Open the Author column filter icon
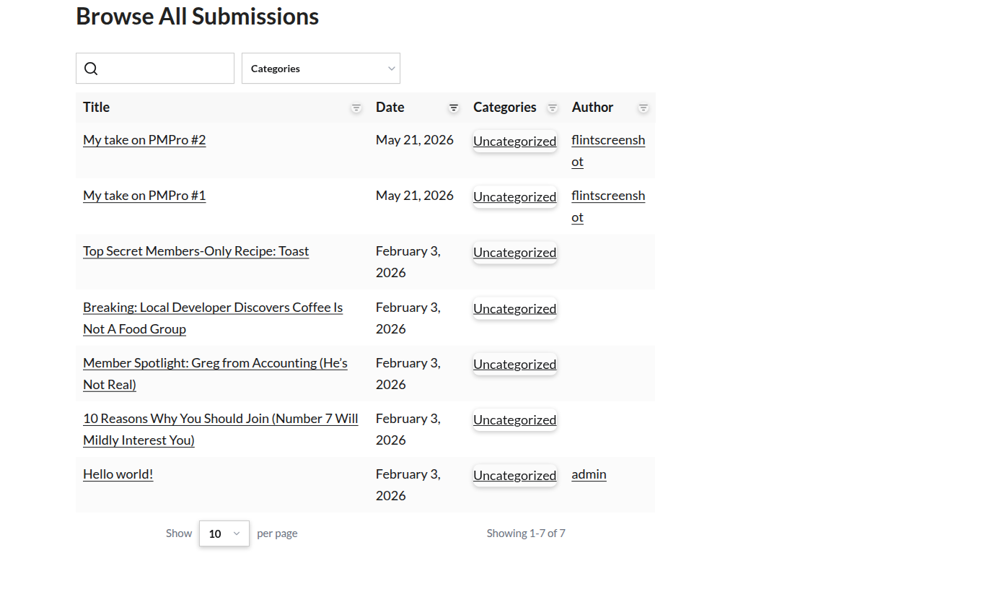Viewport: 997px width, 610px height. pyautogui.click(x=644, y=108)
